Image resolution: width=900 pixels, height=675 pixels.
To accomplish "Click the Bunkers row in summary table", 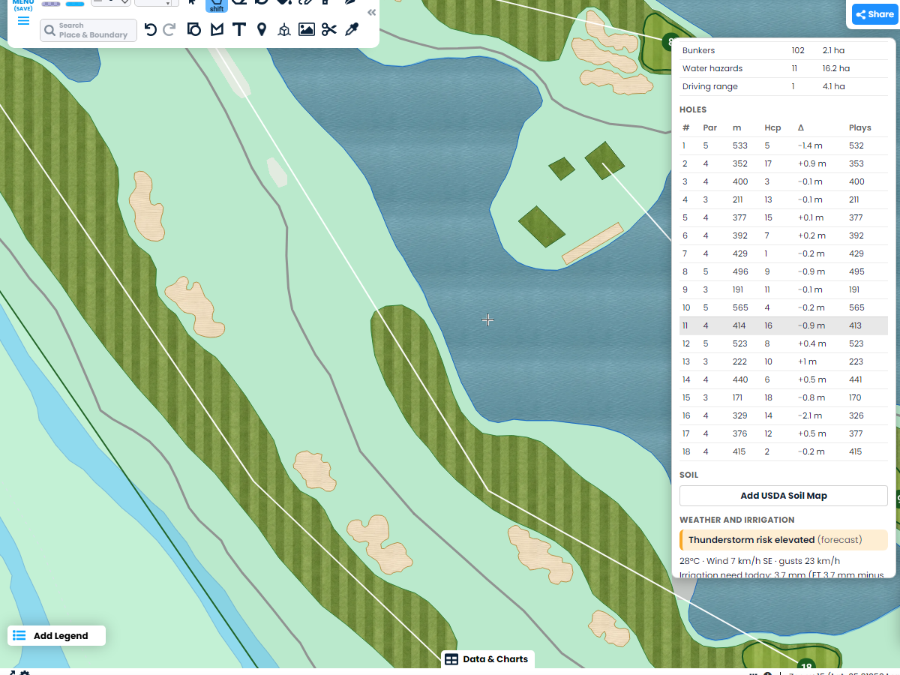I will 784,50.
